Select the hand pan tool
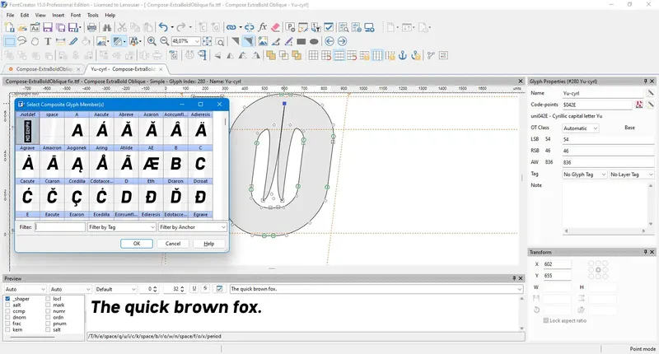The height and width of the screenshot is (354, 659). pyautogui.click(x=35, y=41)
